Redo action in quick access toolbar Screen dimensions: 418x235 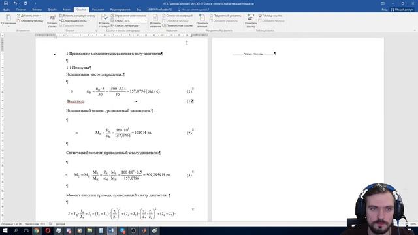tap(25, 3)
